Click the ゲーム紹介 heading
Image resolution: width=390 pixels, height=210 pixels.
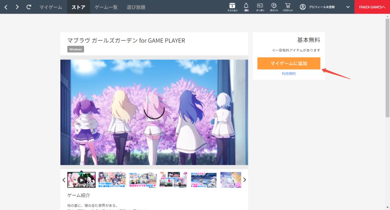click(x=79, y=195)
